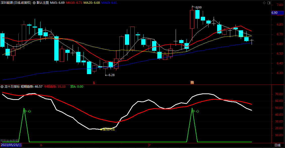Click the 10.00 indicator axis label
This screenshot has width=285, height=148.
click(x=279, y=135)
